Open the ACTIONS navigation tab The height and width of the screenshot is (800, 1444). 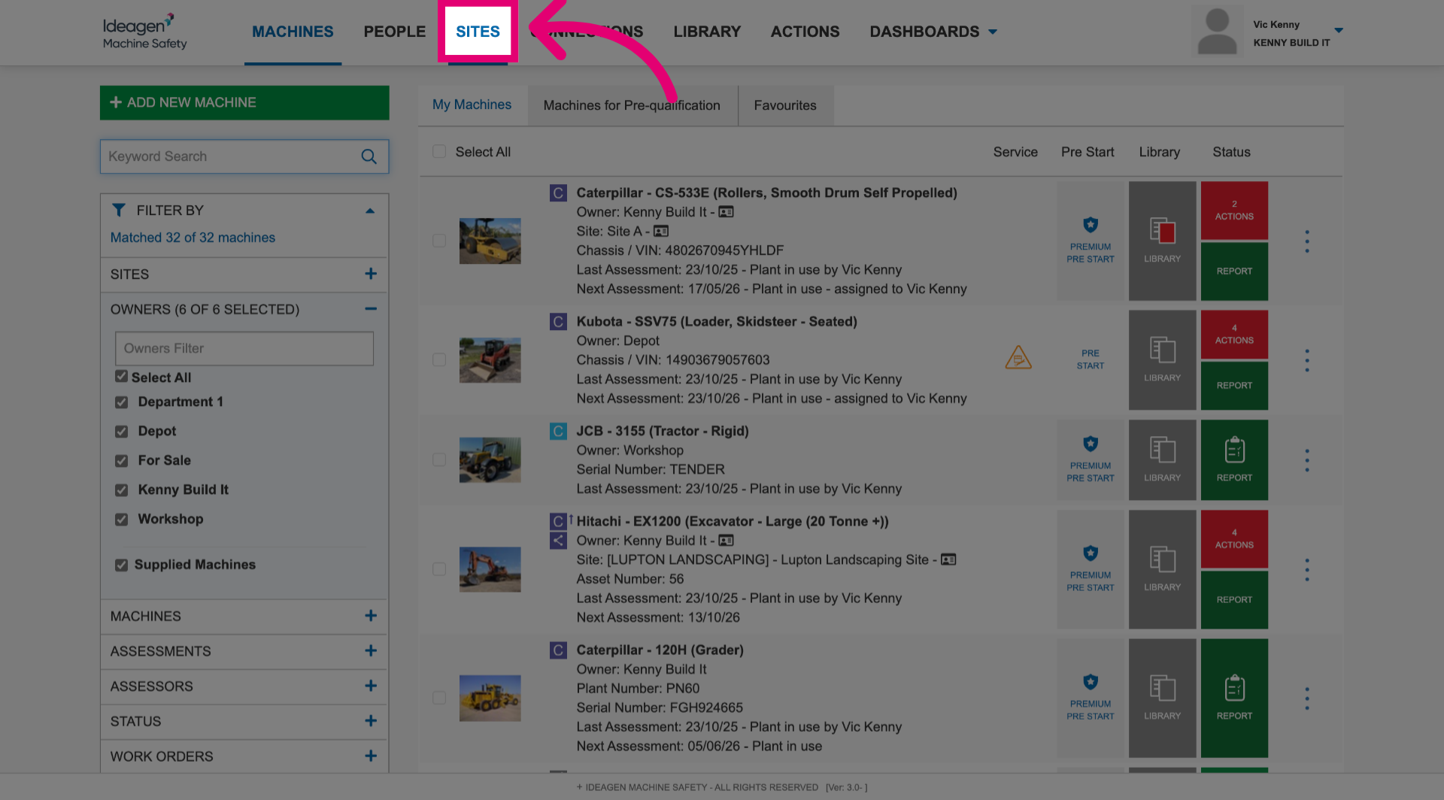pyautogui.click(x=805, y=32)
